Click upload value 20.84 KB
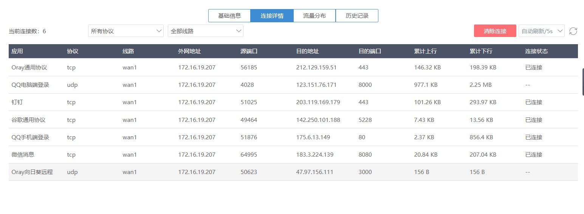 point(426,154)
